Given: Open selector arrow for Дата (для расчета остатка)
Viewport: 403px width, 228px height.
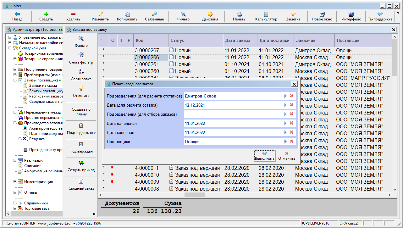Looking at the screenshot, I should coord(285,105).
